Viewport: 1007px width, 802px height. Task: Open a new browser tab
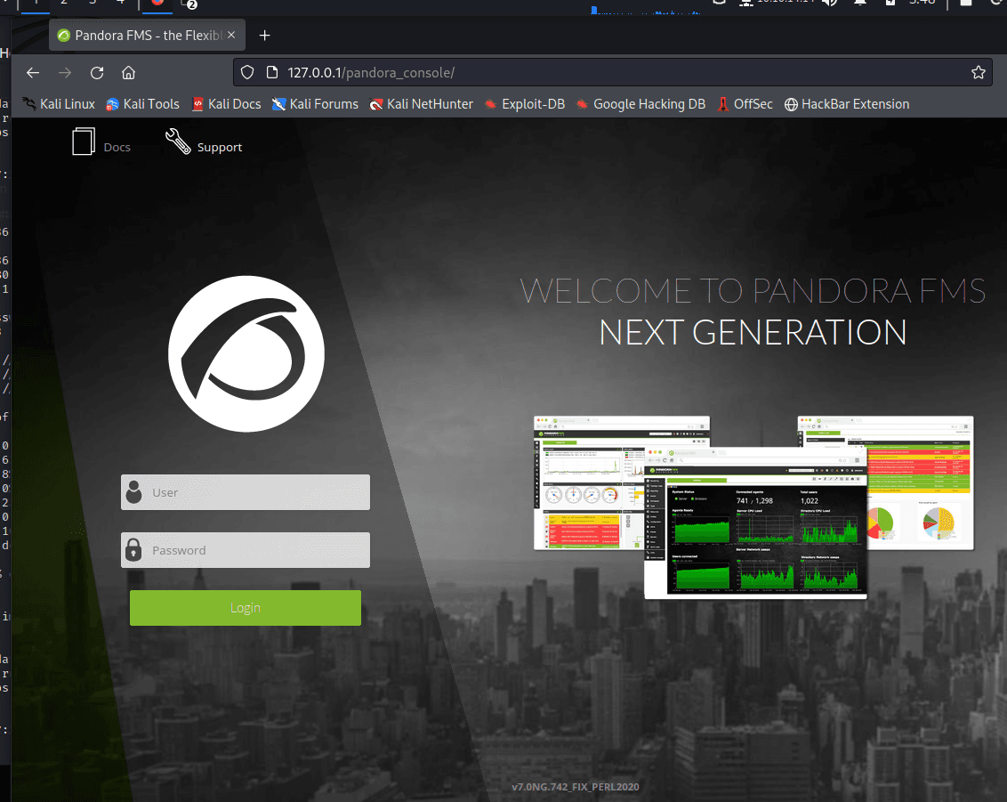tap(264, 36)
